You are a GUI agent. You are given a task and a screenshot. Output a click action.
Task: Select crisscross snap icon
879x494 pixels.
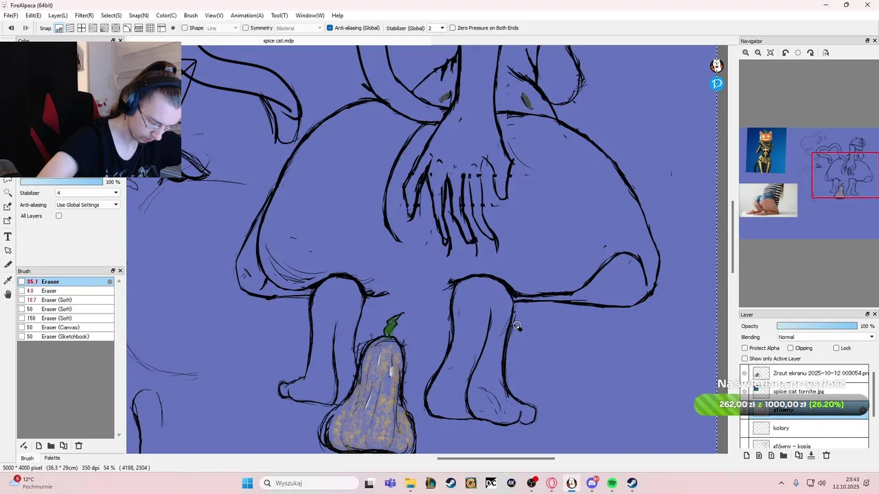(x=81, y=28)
